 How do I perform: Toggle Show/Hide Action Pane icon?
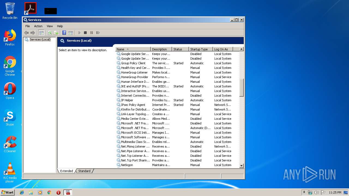click(x=71, y=33)
